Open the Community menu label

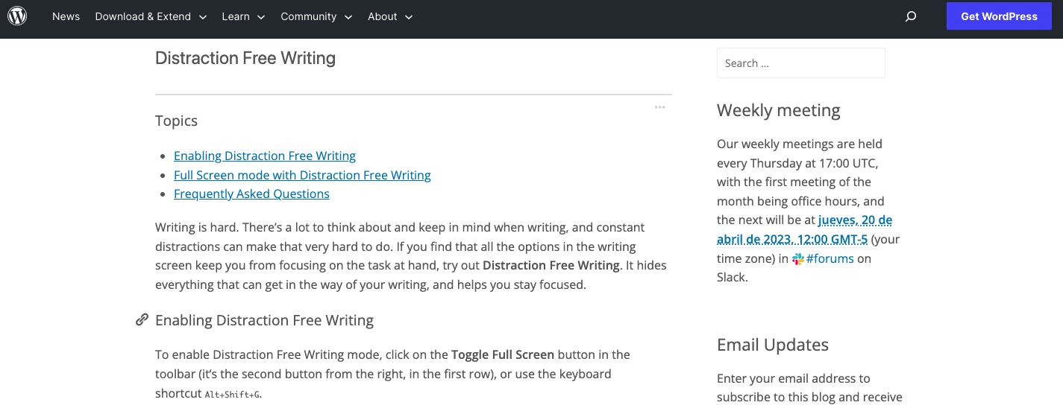(x=309, y=16)
